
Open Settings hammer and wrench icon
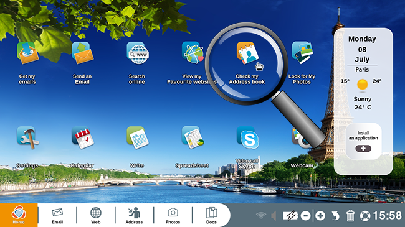[28, 137]
